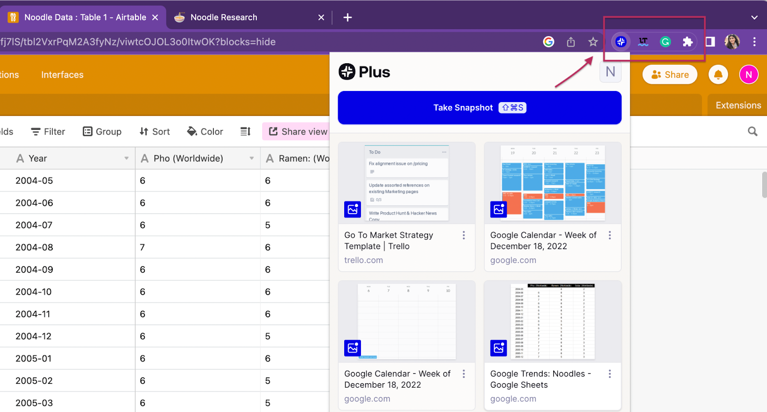Click the browser address bar URL
Screen dimensions: 767x412
(x=138, y=42)
